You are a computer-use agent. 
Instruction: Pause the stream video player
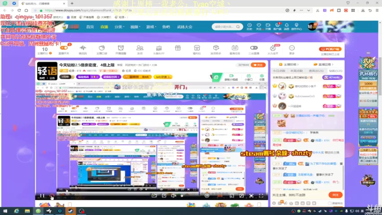(x=42, y=196)
